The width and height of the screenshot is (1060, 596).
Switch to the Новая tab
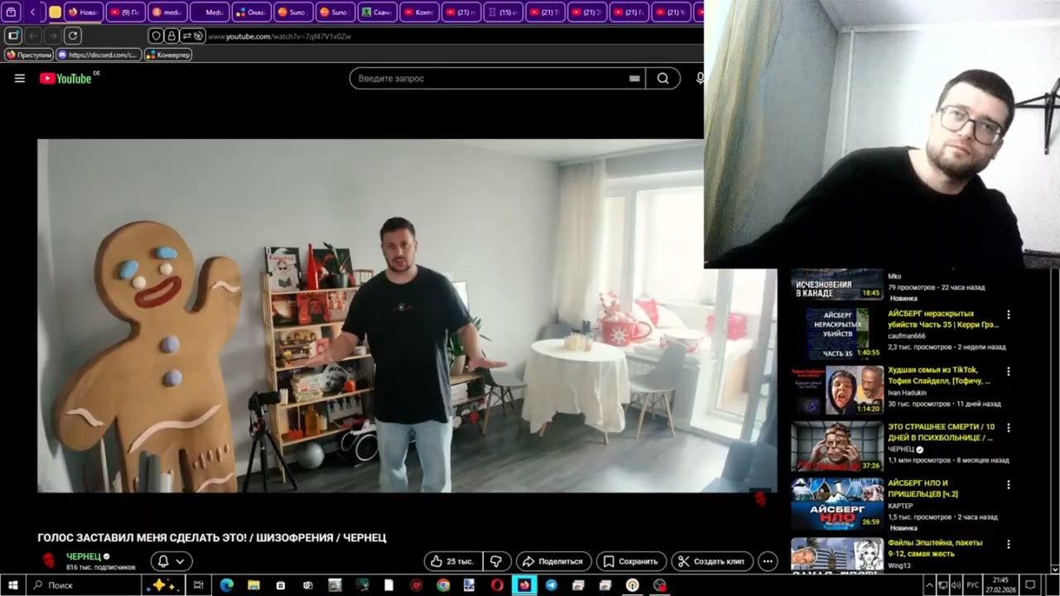(x=83, y=12)
